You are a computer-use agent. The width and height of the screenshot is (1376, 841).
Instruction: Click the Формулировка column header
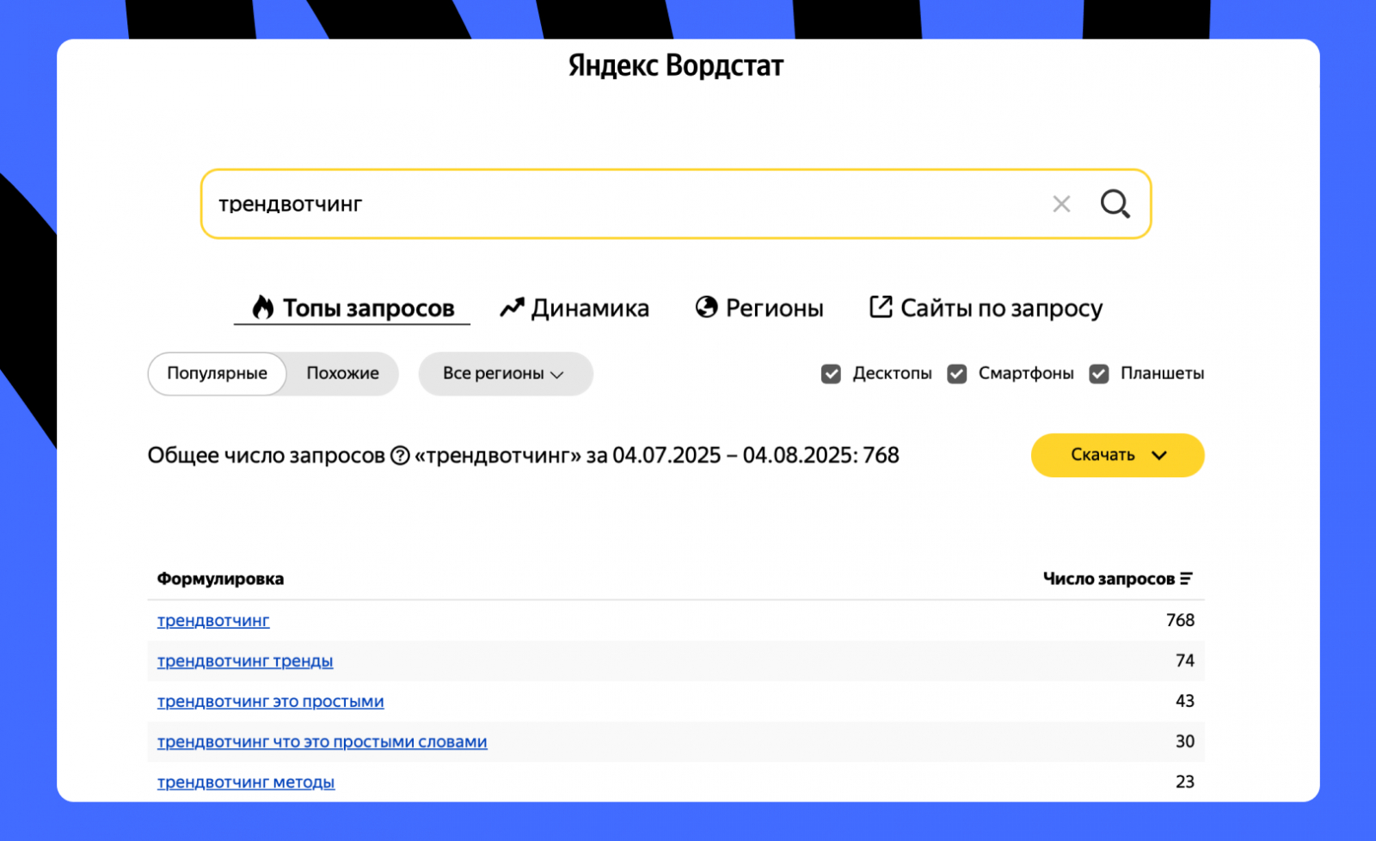220,579
